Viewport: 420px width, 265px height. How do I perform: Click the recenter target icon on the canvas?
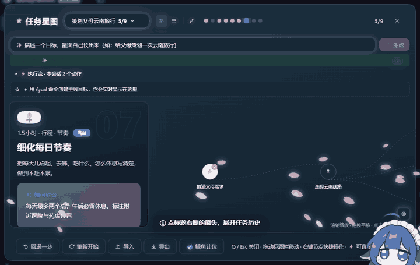click(x=404, y=214)
